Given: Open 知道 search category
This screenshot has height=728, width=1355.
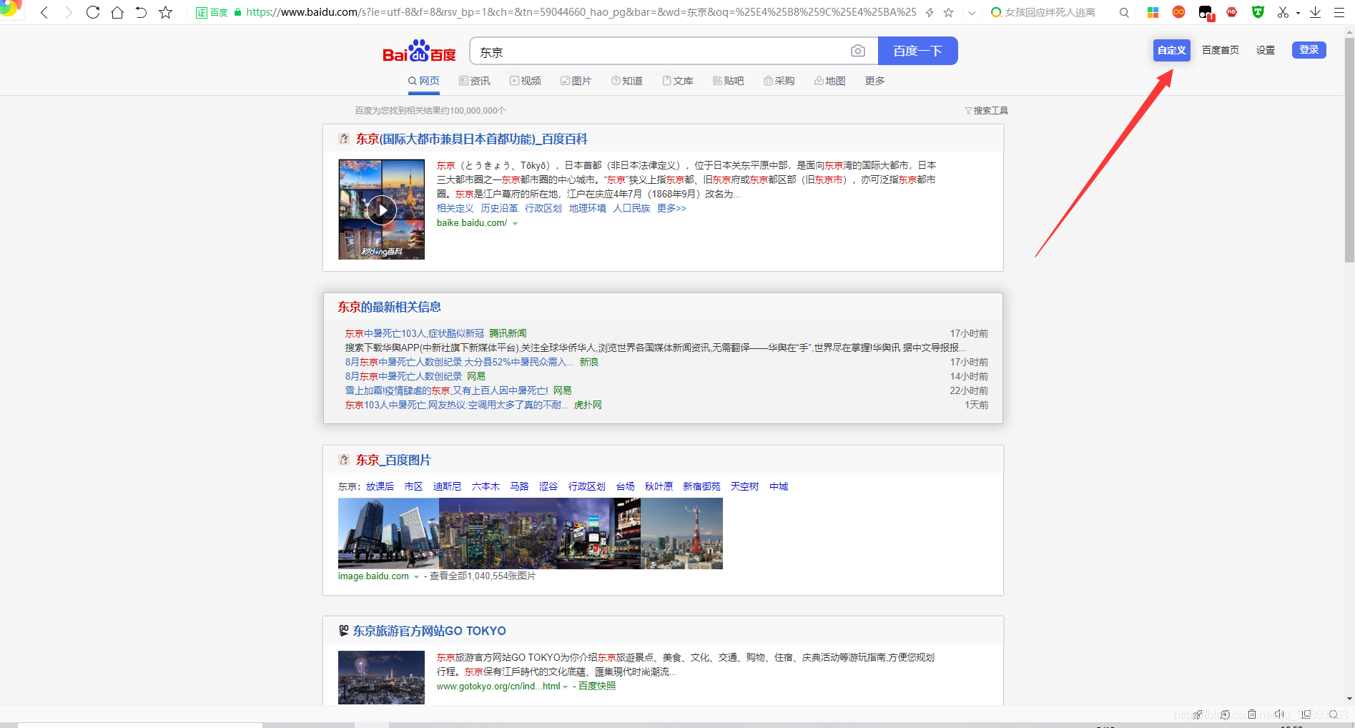Looking at the screenshot, I should coord(626,81).
